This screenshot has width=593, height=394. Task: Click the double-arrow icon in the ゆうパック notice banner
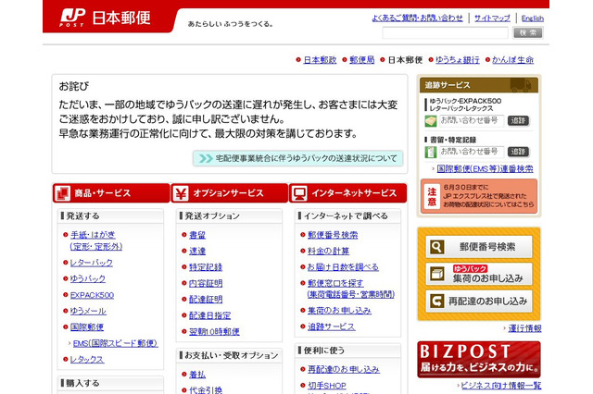point(206,158)
